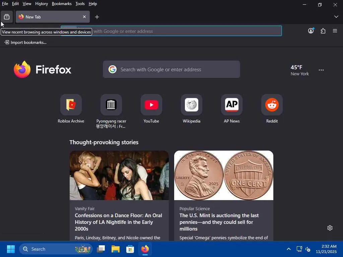This screenshot has height=257, width=343.
Task: Close the New Tab tab
Action: pos(84,17)
